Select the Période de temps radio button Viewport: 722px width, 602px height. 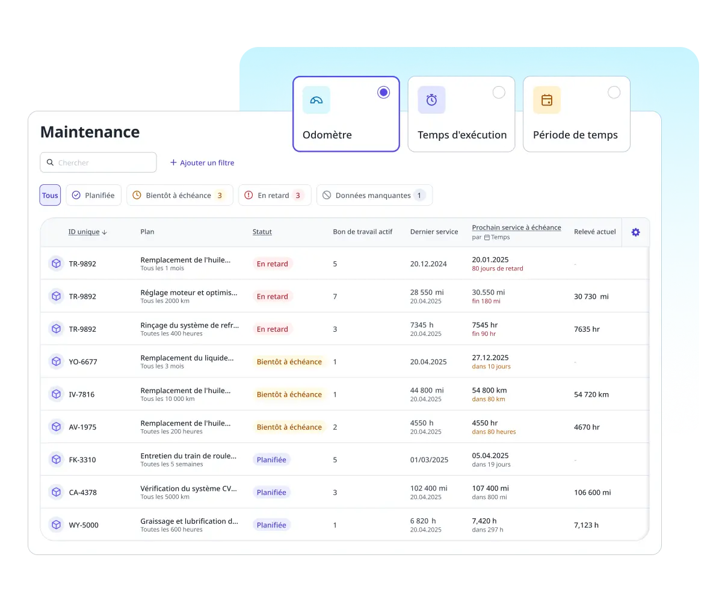(614, 92)
